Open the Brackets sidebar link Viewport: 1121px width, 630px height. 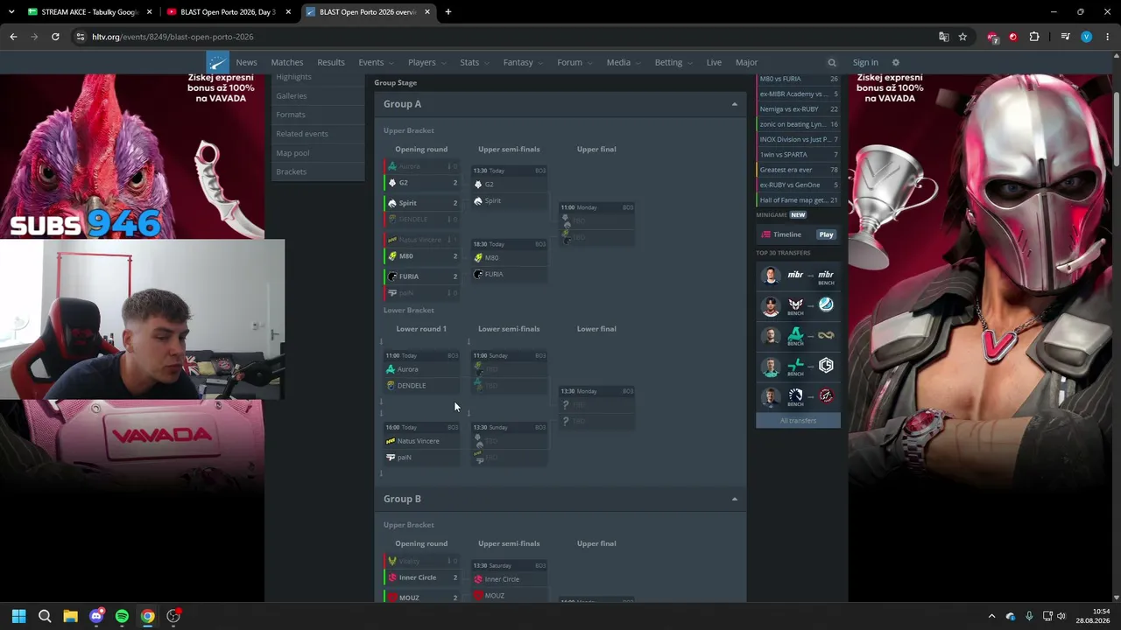point(292,171)
